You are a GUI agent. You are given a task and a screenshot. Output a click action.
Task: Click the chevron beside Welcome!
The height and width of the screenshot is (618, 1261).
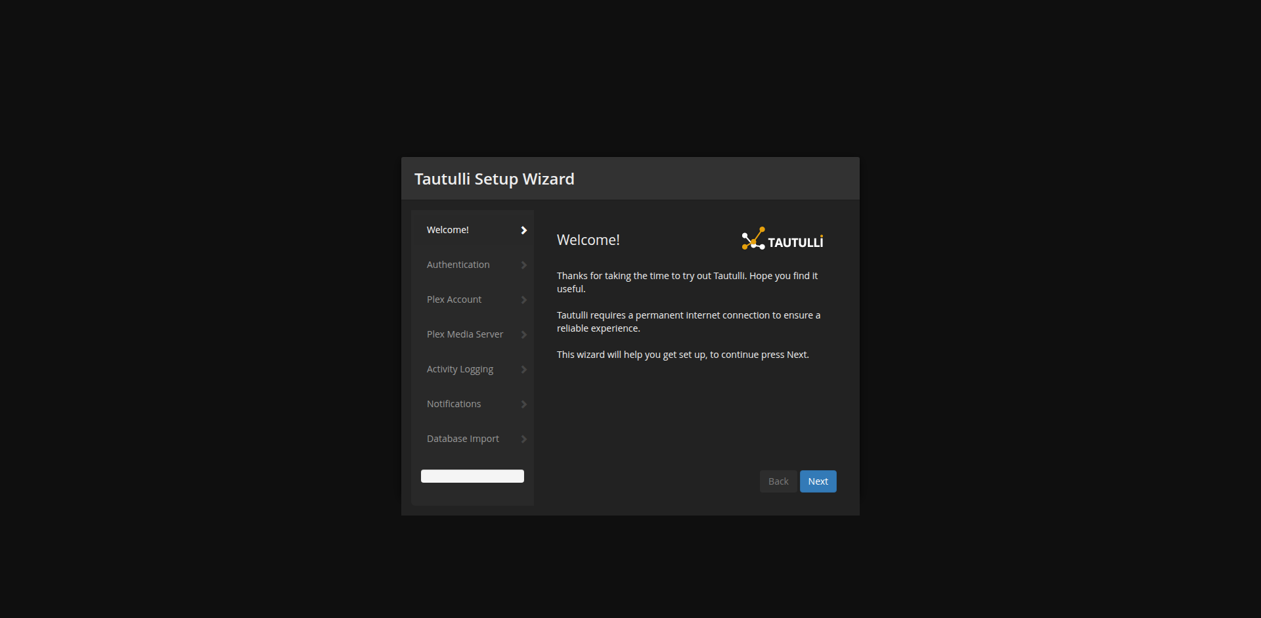[524, 230]
